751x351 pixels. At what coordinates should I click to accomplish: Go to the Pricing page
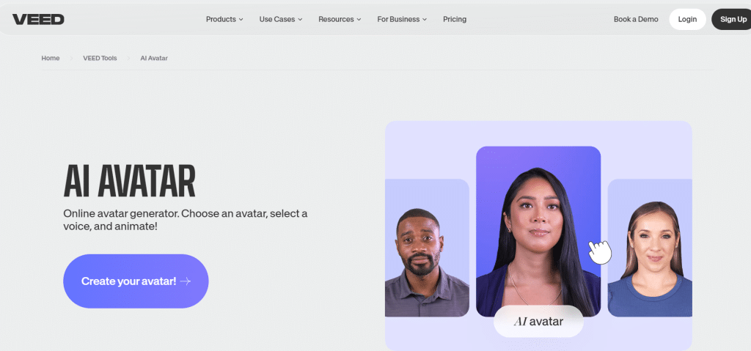(x=455, y=19)
